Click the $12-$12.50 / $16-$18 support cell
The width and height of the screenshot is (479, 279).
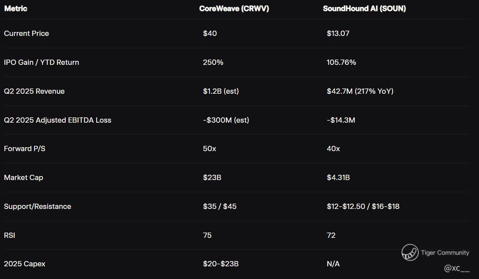point(363,206)
